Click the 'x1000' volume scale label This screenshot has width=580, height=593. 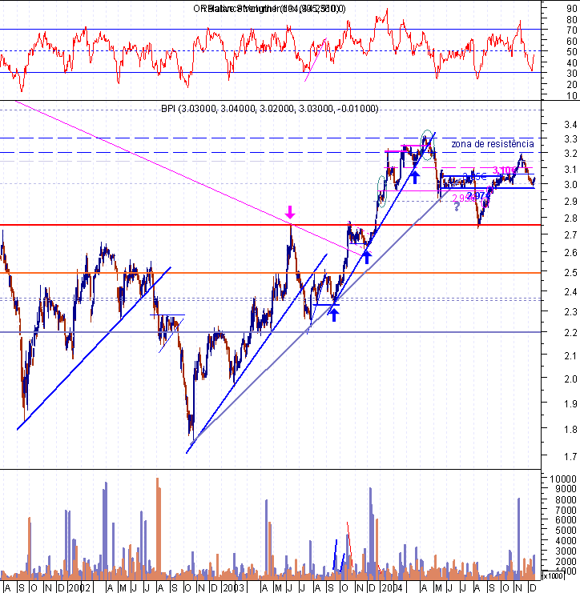tap(554, 575)
